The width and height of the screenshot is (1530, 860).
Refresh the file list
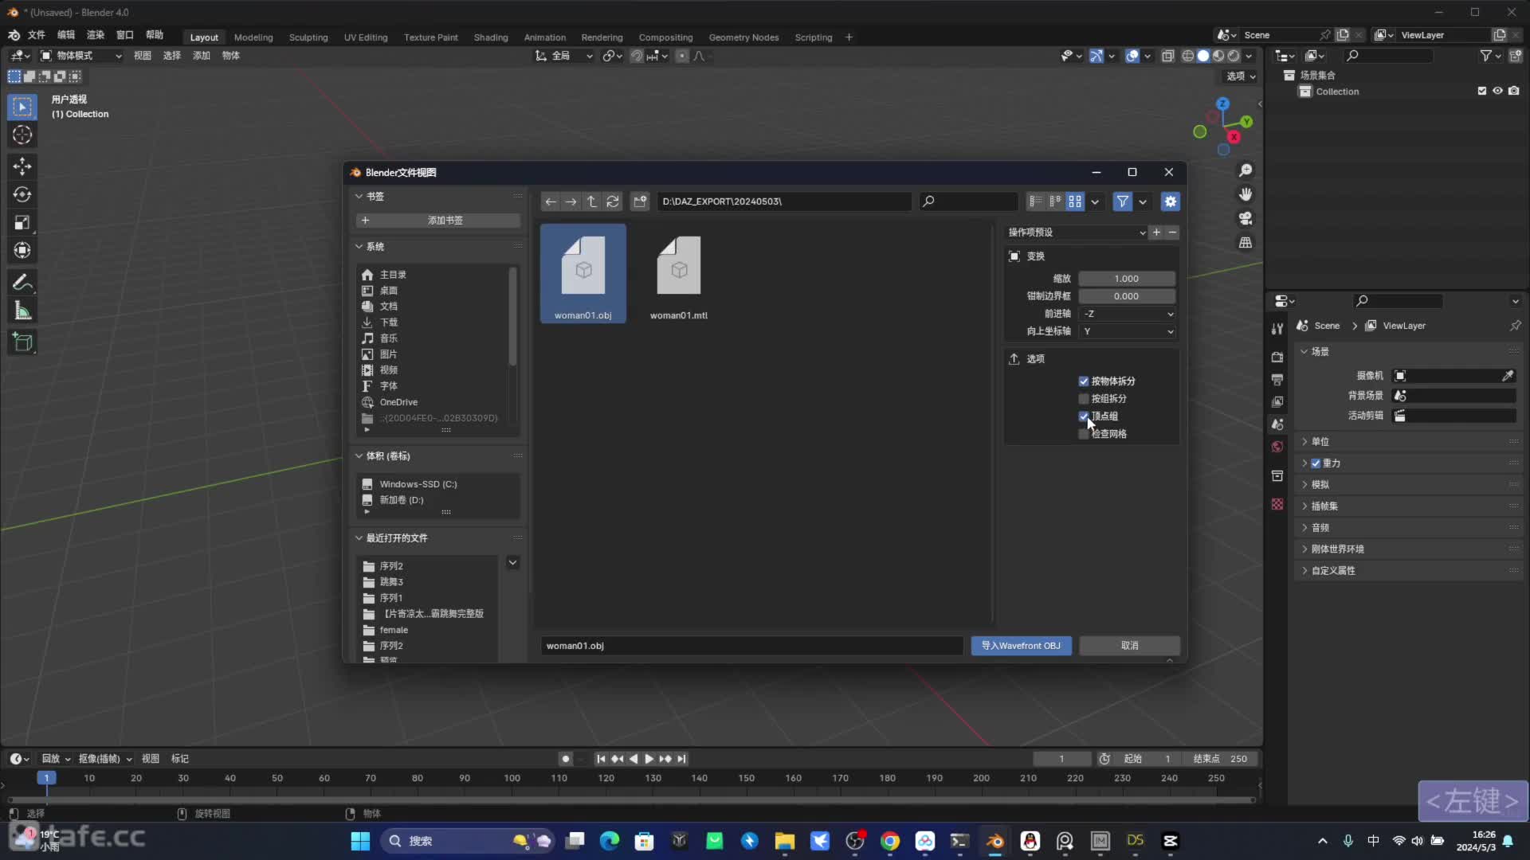[613, 201]
